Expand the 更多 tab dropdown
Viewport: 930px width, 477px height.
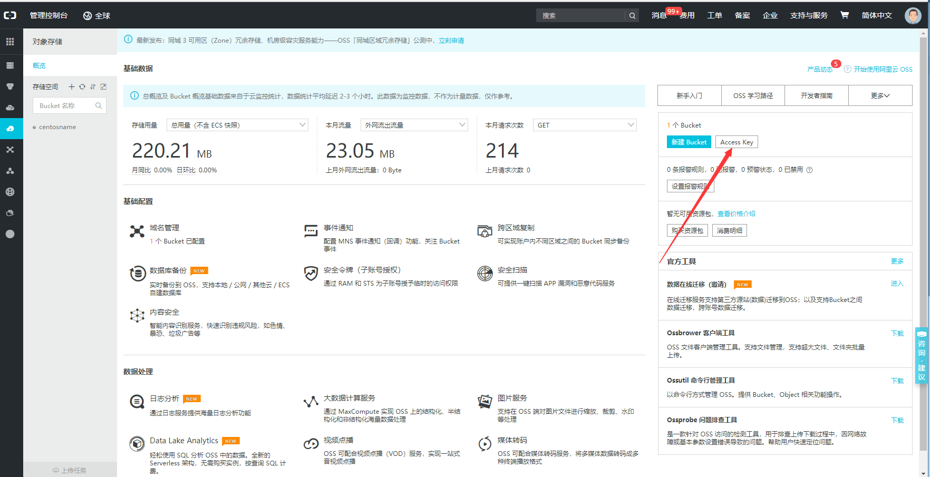click(880, 95)
